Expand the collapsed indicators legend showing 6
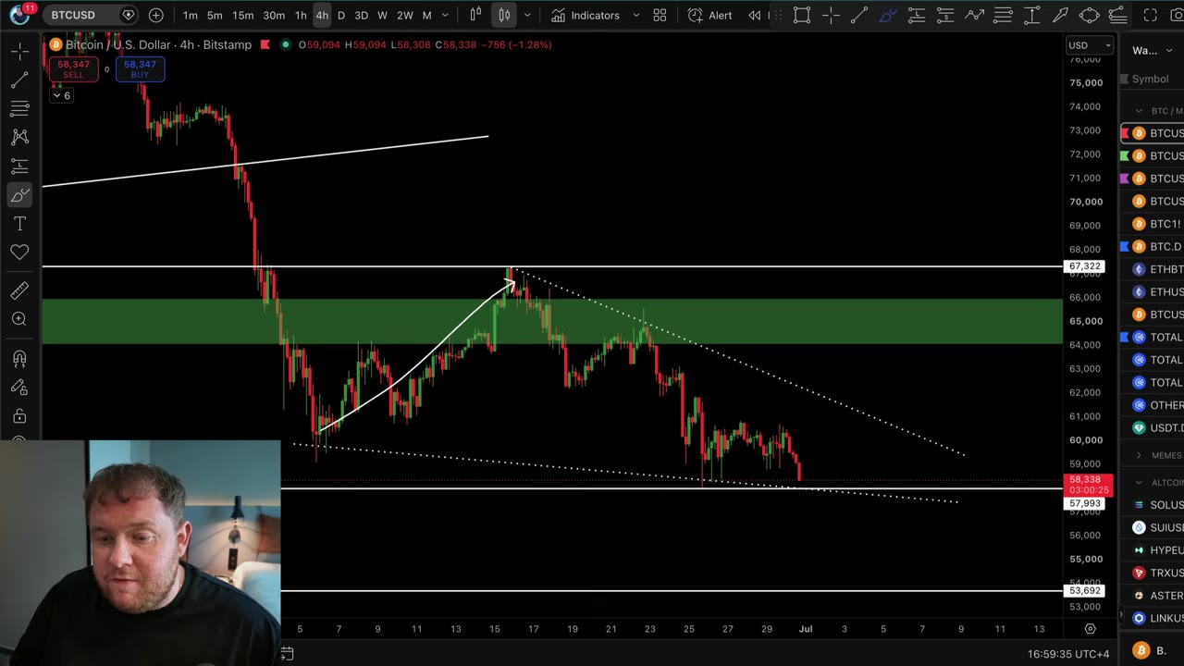1184x666 pixels. (x=61, y=95)
